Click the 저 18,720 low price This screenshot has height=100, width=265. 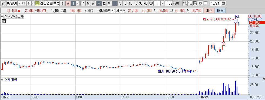click(x=194, y=10)
